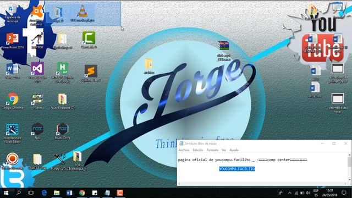Screen dimensions: 352x198
Task: Open the Word 2016 desktop shortcut
Action: (x=12, y=71)
